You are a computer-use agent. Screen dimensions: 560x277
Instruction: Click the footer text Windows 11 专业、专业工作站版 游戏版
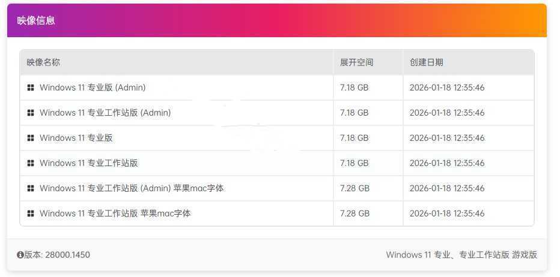point(461,255)
